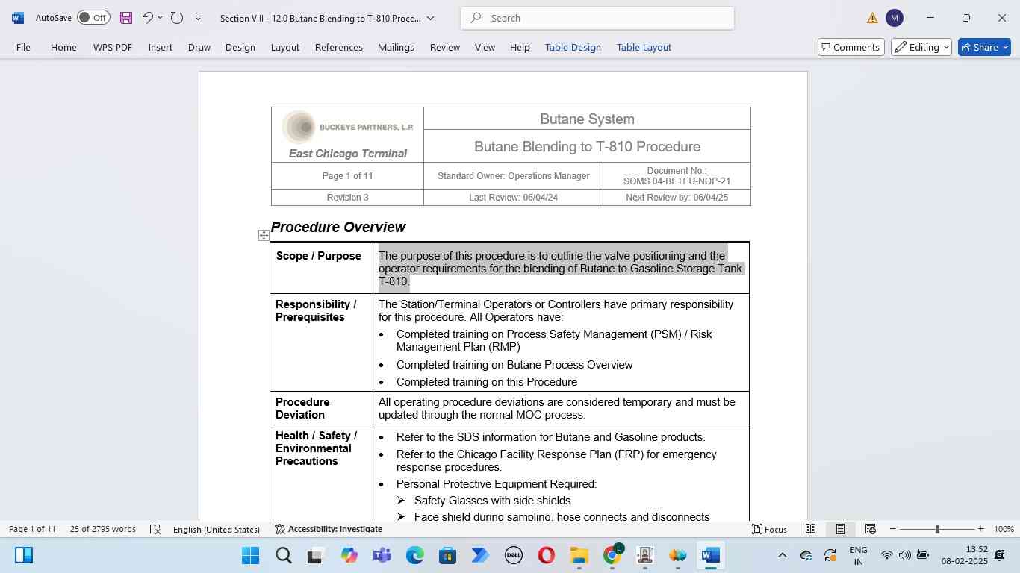Switch to the Insert tab
This screenshot has width=1020, height=573.
[x=161, y=47]
